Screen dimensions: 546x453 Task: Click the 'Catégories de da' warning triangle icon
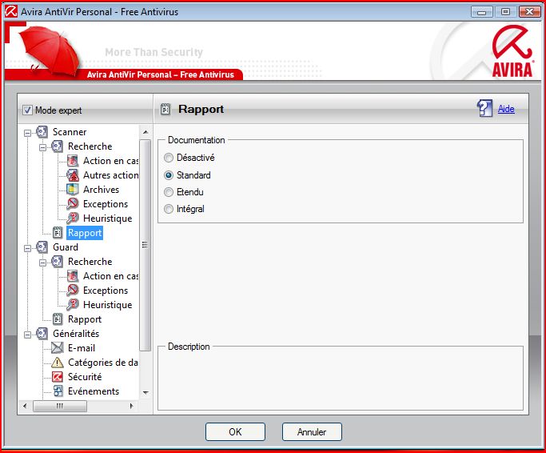coord(57,363)
